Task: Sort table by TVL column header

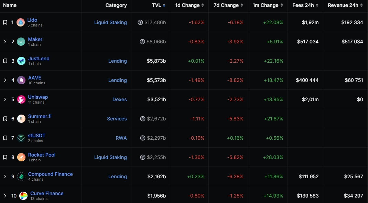Action: click(159, 5)
